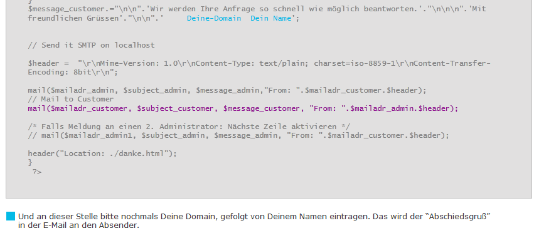Click the commented-out mail($mailadr_admin1 line
Viewport: 539px width, 233px height.
click(238, 135)
